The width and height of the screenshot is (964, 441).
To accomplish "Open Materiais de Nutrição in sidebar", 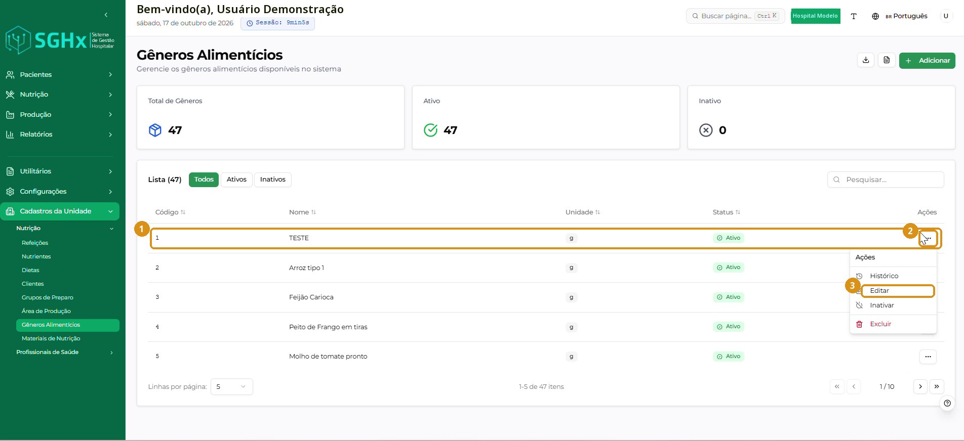I will [x=51, y=338].
